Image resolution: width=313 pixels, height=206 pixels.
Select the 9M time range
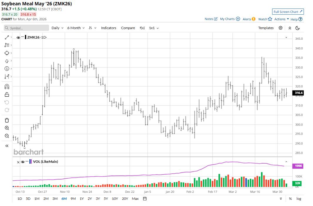point(73,199)
